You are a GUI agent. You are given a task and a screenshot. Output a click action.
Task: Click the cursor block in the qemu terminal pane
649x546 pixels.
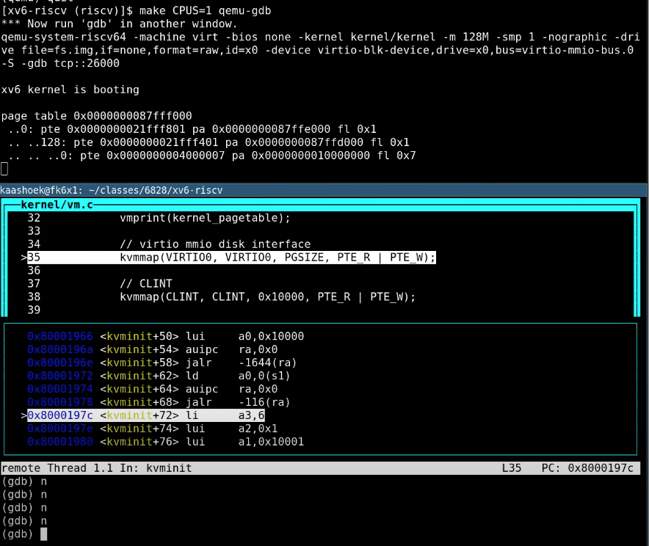tap(4, 170)
